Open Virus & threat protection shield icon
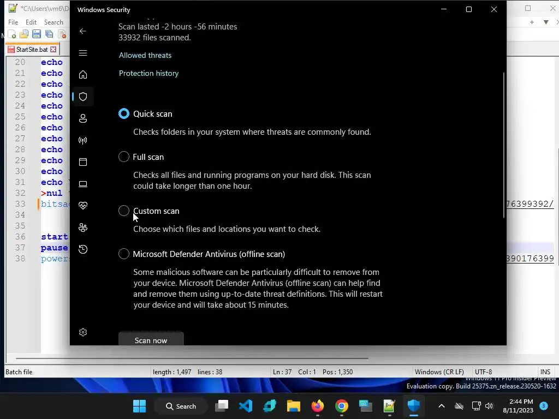 (x=83, y=97)
